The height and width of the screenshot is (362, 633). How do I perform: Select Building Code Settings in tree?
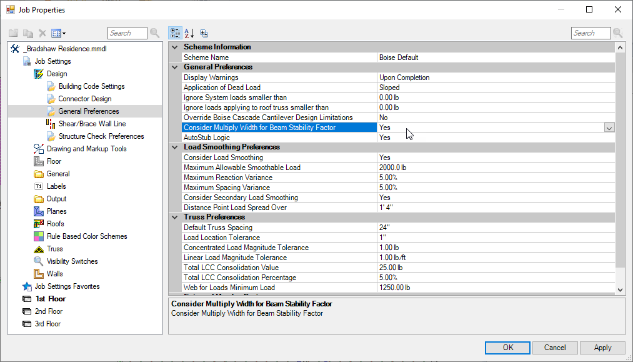pos(91,86)
